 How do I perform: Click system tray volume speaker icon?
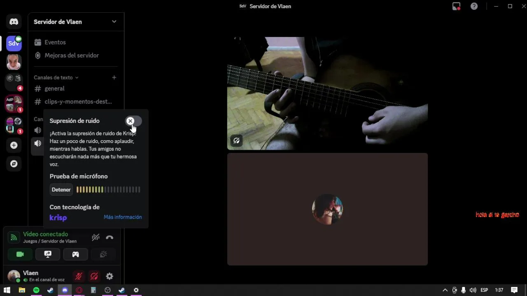coord(473,290)
